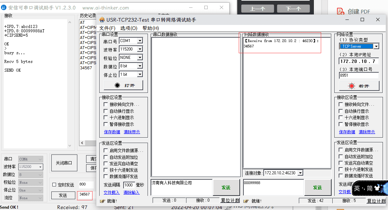Click the 关闭串口 button
This screenshot has width=388, height=210.
click(64, 163)
